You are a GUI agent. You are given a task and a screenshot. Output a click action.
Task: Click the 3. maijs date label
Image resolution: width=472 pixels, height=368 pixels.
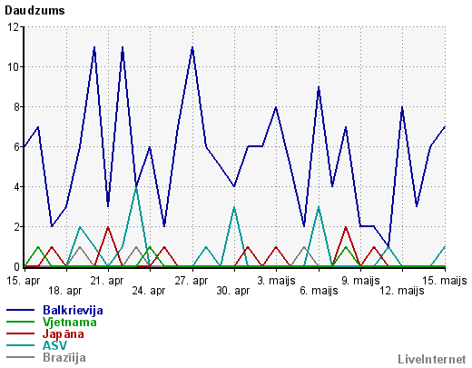(276, 281)
